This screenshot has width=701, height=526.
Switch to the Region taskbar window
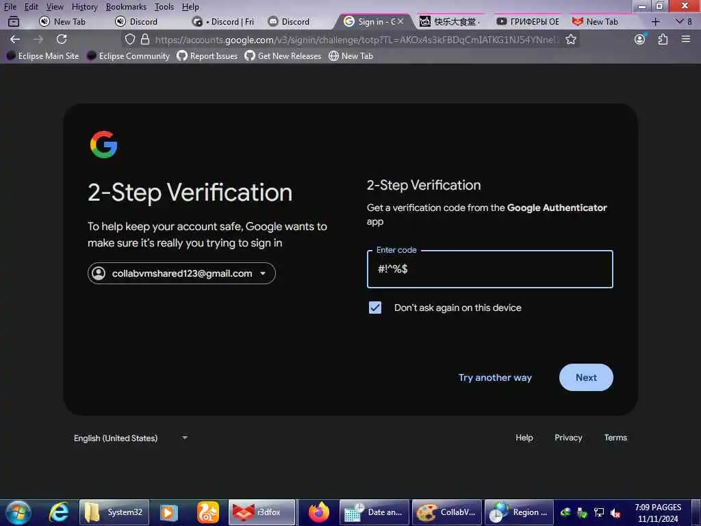pos(520,512)
